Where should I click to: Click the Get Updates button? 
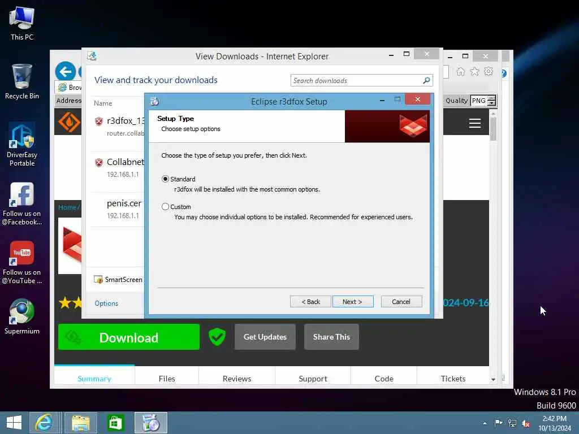click(x=265, y=337)
